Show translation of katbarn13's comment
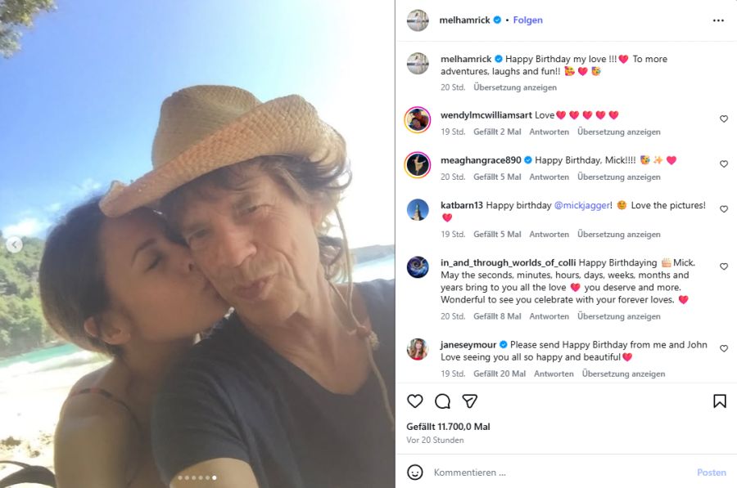 click(x=618, y=234)
